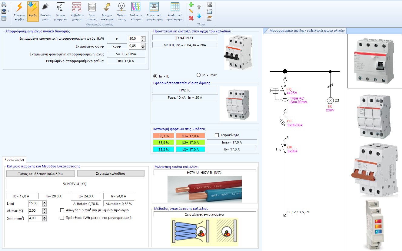This screenshot has height=251, width=402.
Task: Click the Στοιχεία καλωδίου button
Action: 110,173
